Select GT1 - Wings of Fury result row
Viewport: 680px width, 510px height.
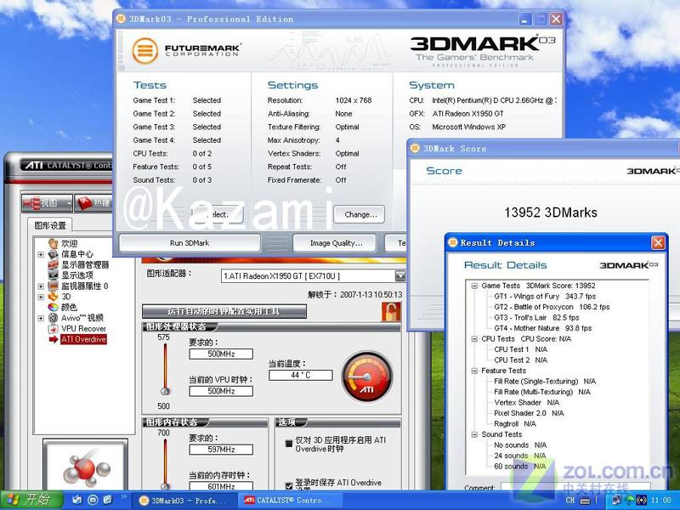tap(545, 296)
